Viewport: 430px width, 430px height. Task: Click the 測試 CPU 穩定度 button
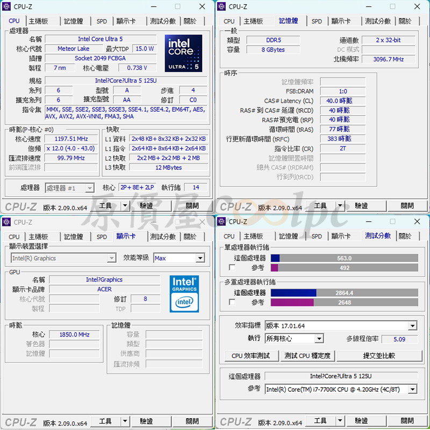[307, 356]
